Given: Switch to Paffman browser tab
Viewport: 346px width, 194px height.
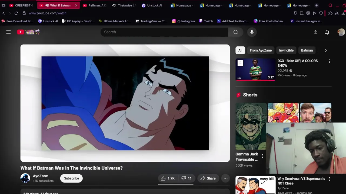Looking at the screenshot, I should [x=95, y=5].
